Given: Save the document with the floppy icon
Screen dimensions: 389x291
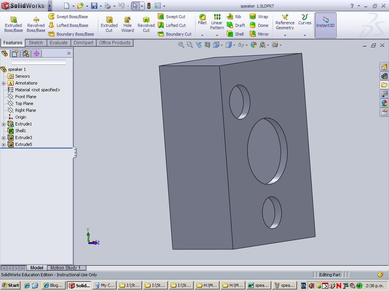Looking at the screenshot, I should tap(94, 6).
